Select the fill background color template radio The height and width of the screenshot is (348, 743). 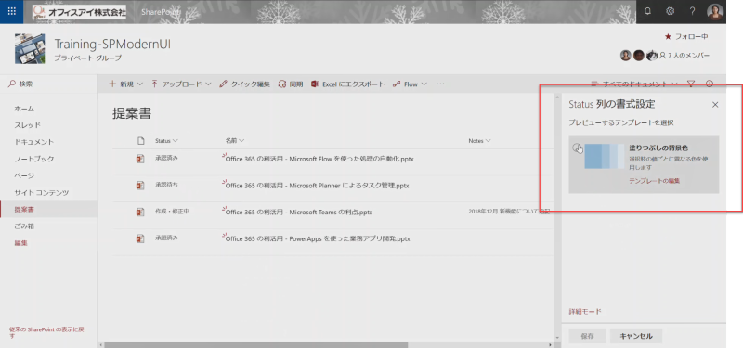577,148
